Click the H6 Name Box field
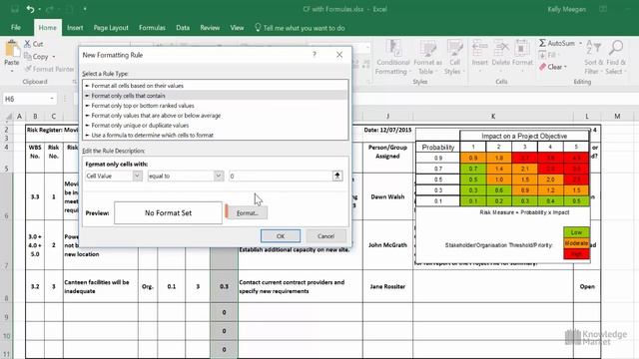Screen dimensions: 639x359 pyautogui.click(x=25, y=99)
